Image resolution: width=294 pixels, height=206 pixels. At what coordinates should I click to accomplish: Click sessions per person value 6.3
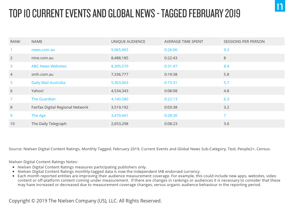(226, 99)
